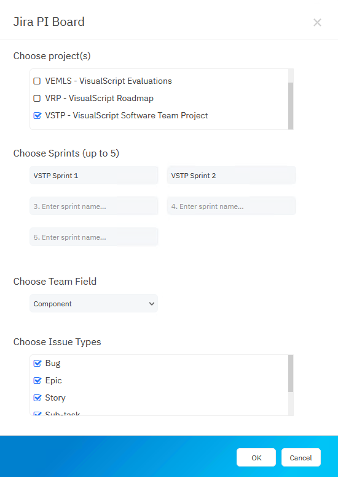
Task: Focus the fourth sprint name field
Action: pyautogui.click(x=231, y=206)
